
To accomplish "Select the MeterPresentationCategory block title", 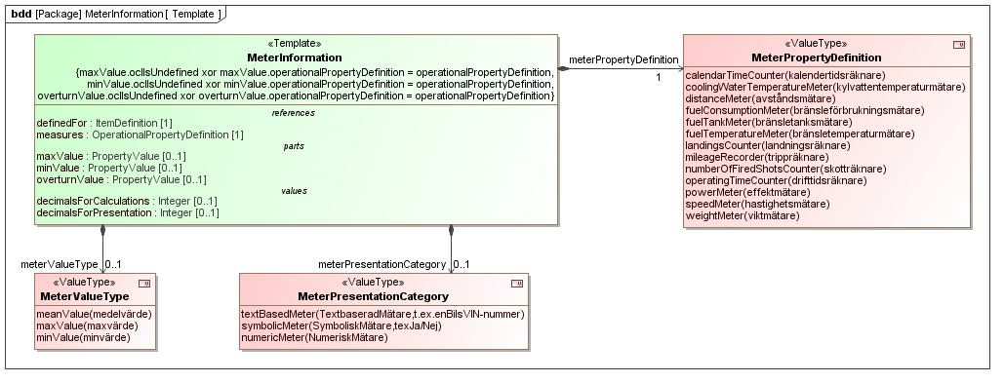I will click(x=374, y=296).
